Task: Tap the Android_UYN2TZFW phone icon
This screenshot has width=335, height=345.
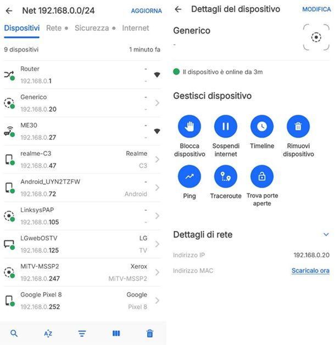Action: pos(9,188)
